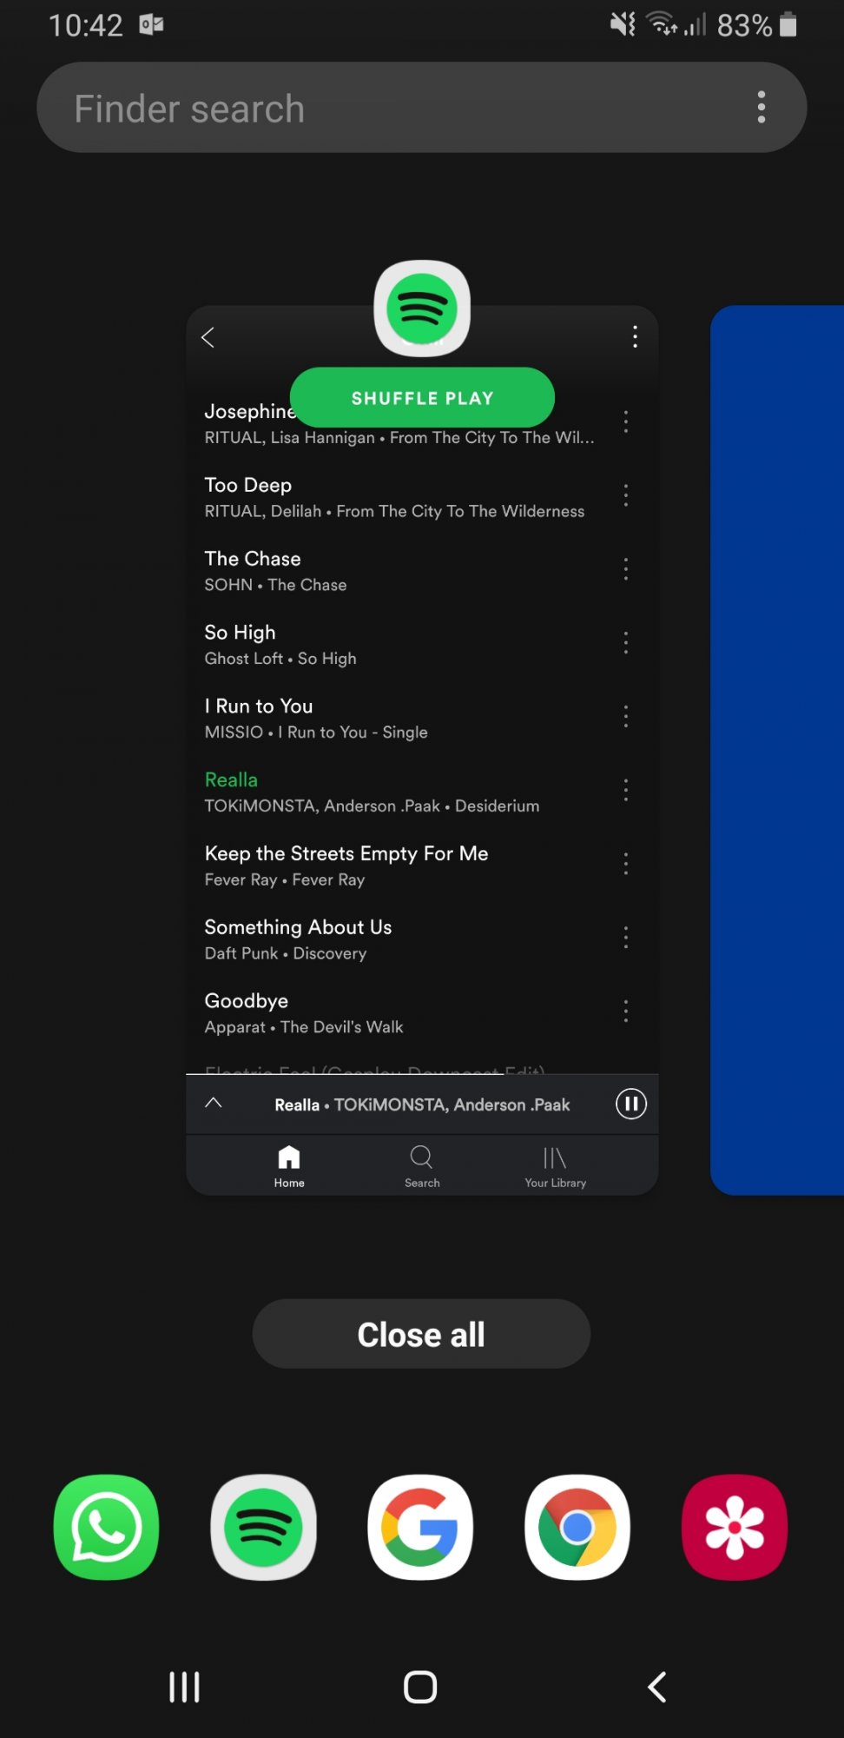Tap the system home navigation button
844x1738 pixels.
(x=420, y=1687)
